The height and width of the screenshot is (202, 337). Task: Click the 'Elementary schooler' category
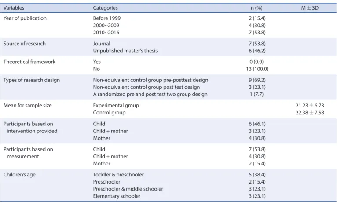click(117, 196)
